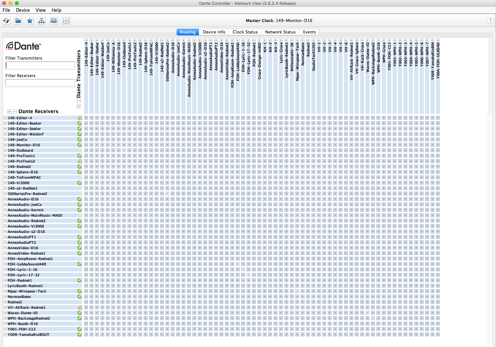Collapse all Dante Transmitters with minus button
Image resolution: width=496 pixels, height=347 pixels.
click(x=79, y=101)
